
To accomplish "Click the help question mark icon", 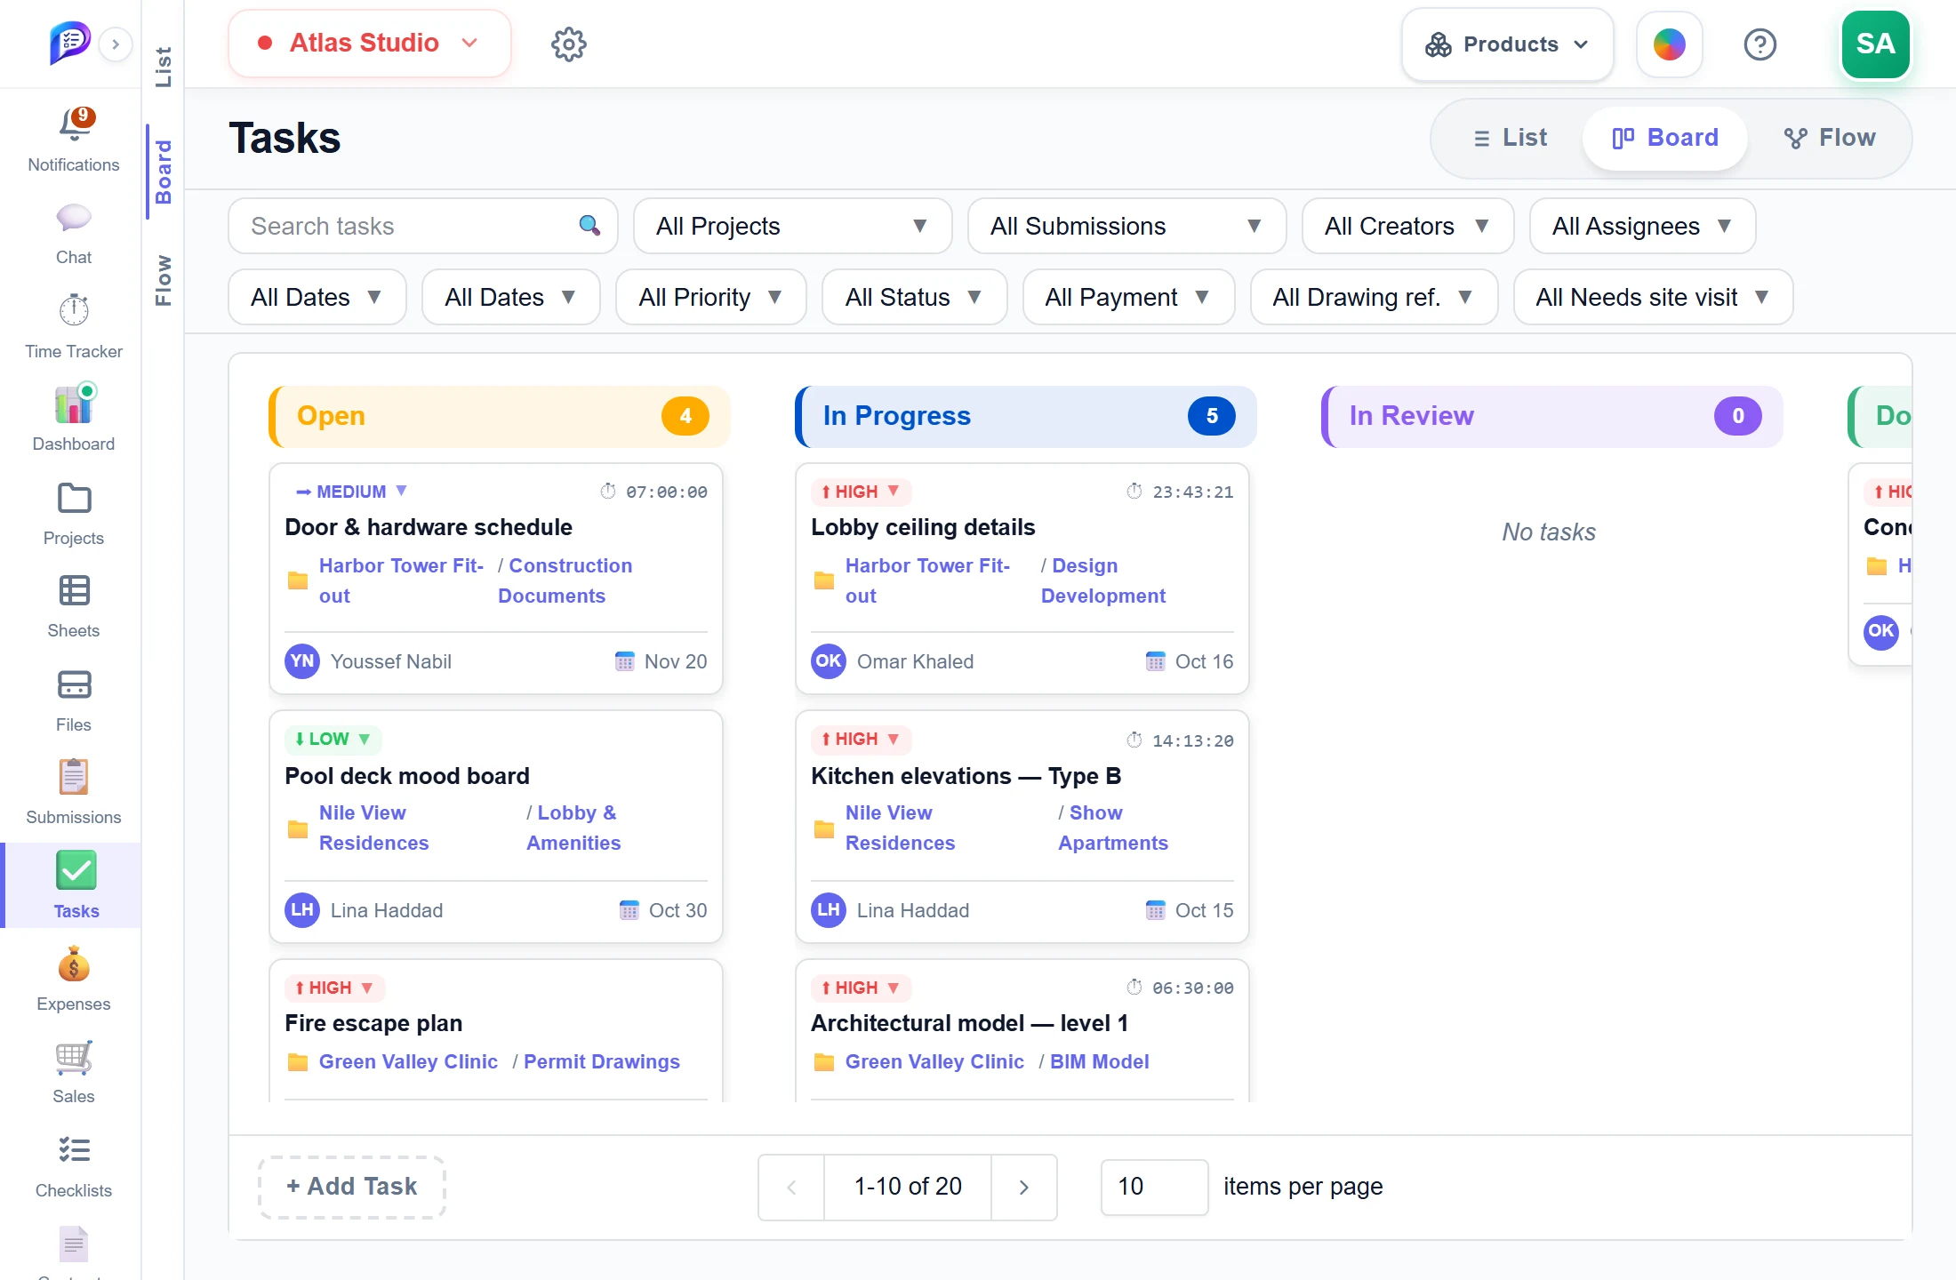I will point(1760,44).
